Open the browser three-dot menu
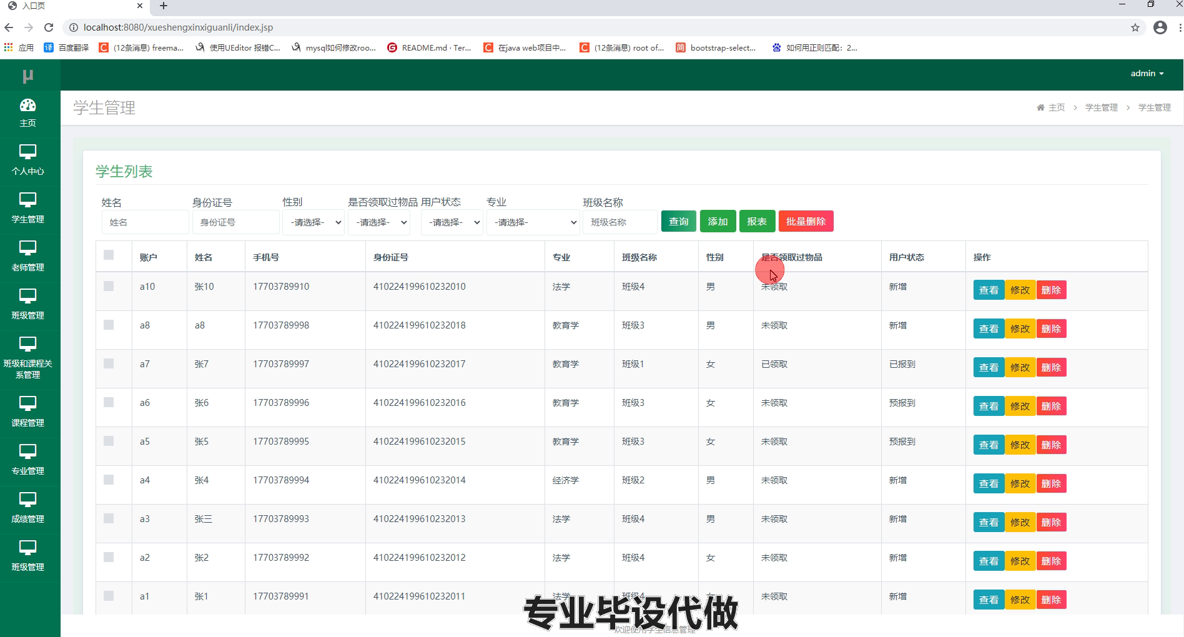 [x=1180, y=27]
